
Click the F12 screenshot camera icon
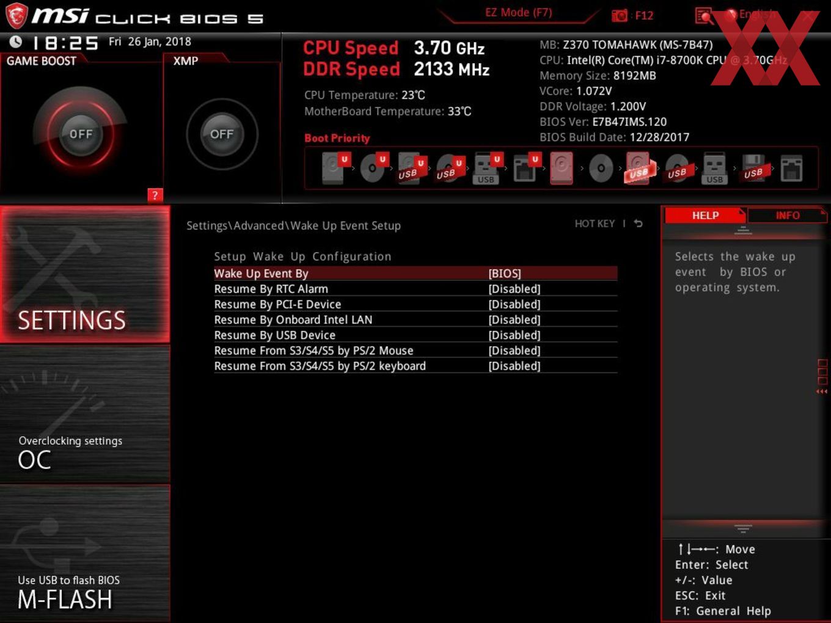coord(619,15)
